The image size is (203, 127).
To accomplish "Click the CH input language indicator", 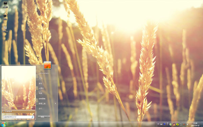I will (158, 124).
